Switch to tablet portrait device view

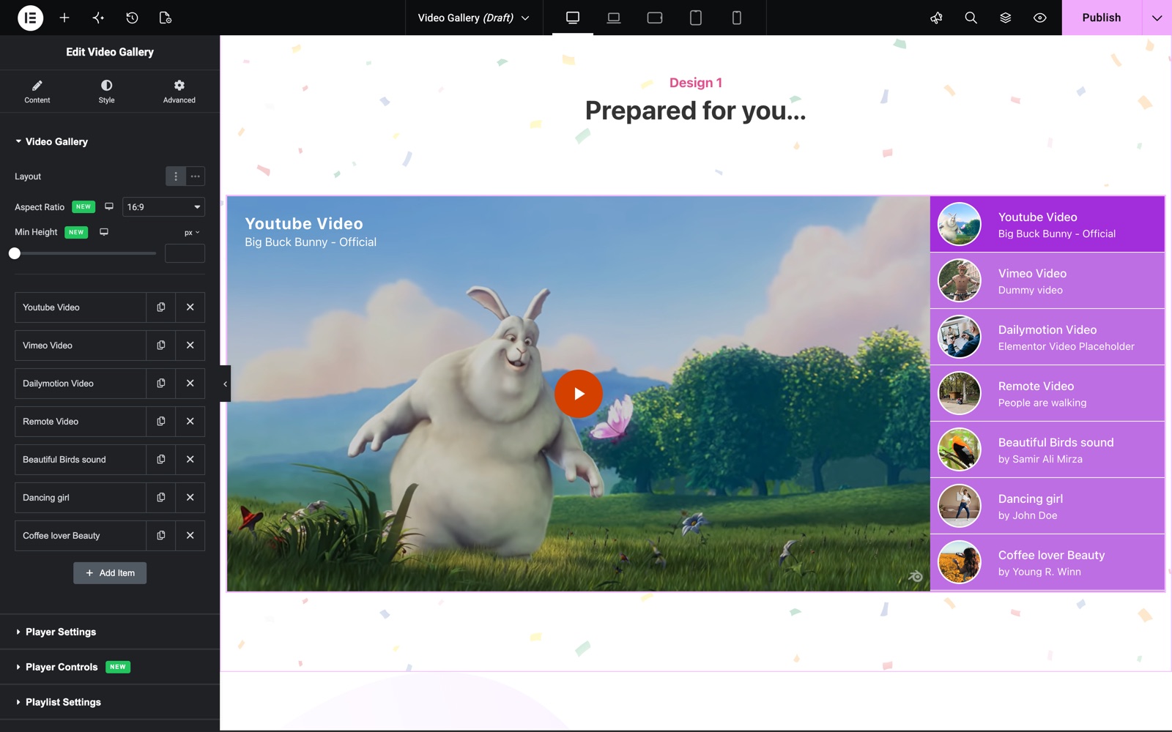[696, 18]
